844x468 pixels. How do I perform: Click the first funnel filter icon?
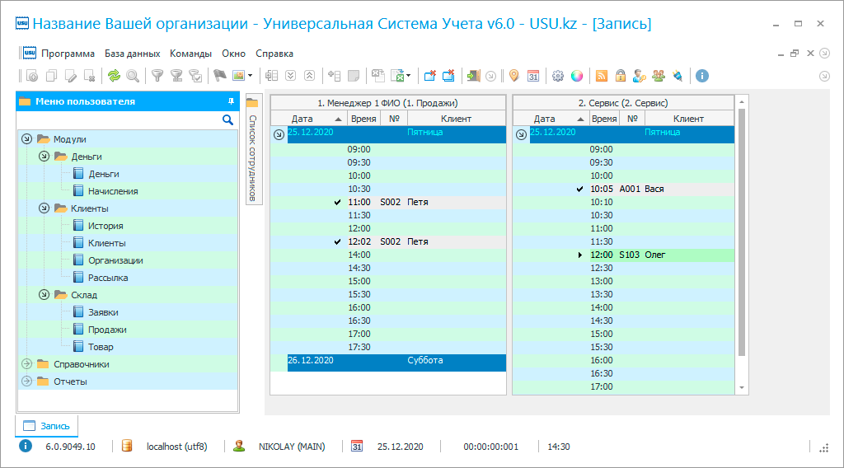[x=157, y=76]
